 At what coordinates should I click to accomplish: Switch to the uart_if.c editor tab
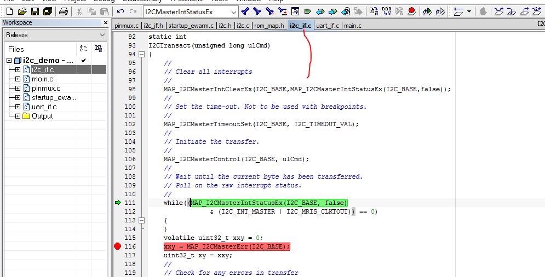pos(328,26)
